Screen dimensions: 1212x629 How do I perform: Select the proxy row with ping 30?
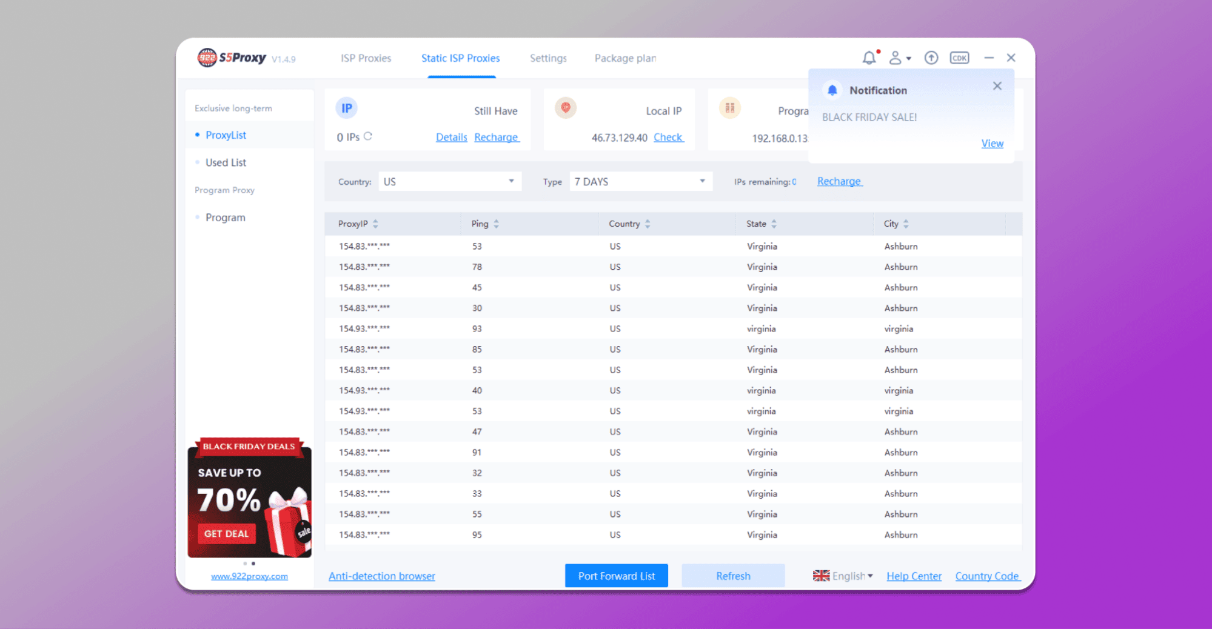tap(673, 308)
